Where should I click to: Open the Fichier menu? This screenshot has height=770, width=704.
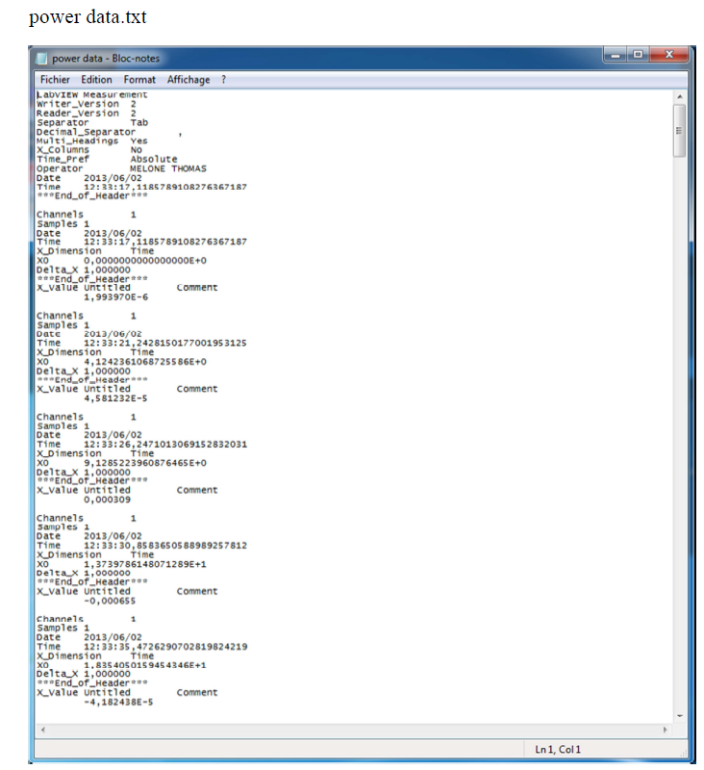pyautogui.click(x=55, y=80)
